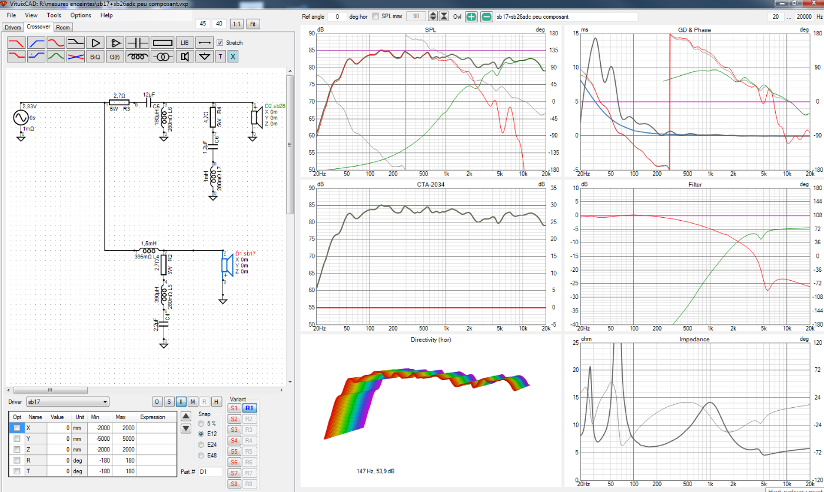The image size is (824, 492).
Task: Click the schematic horizontal scrollbar thumb
Action: (50, 390)
